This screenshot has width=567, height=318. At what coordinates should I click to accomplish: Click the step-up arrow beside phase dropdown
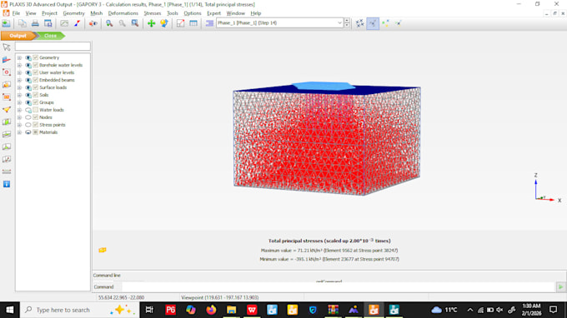[x=347, y=21]
